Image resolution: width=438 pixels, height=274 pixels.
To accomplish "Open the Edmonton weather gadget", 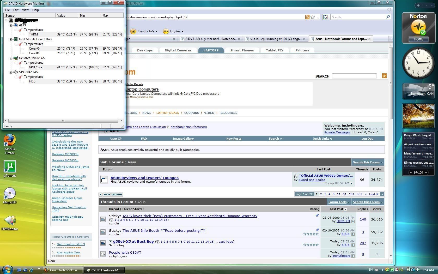I will (418, 91).
